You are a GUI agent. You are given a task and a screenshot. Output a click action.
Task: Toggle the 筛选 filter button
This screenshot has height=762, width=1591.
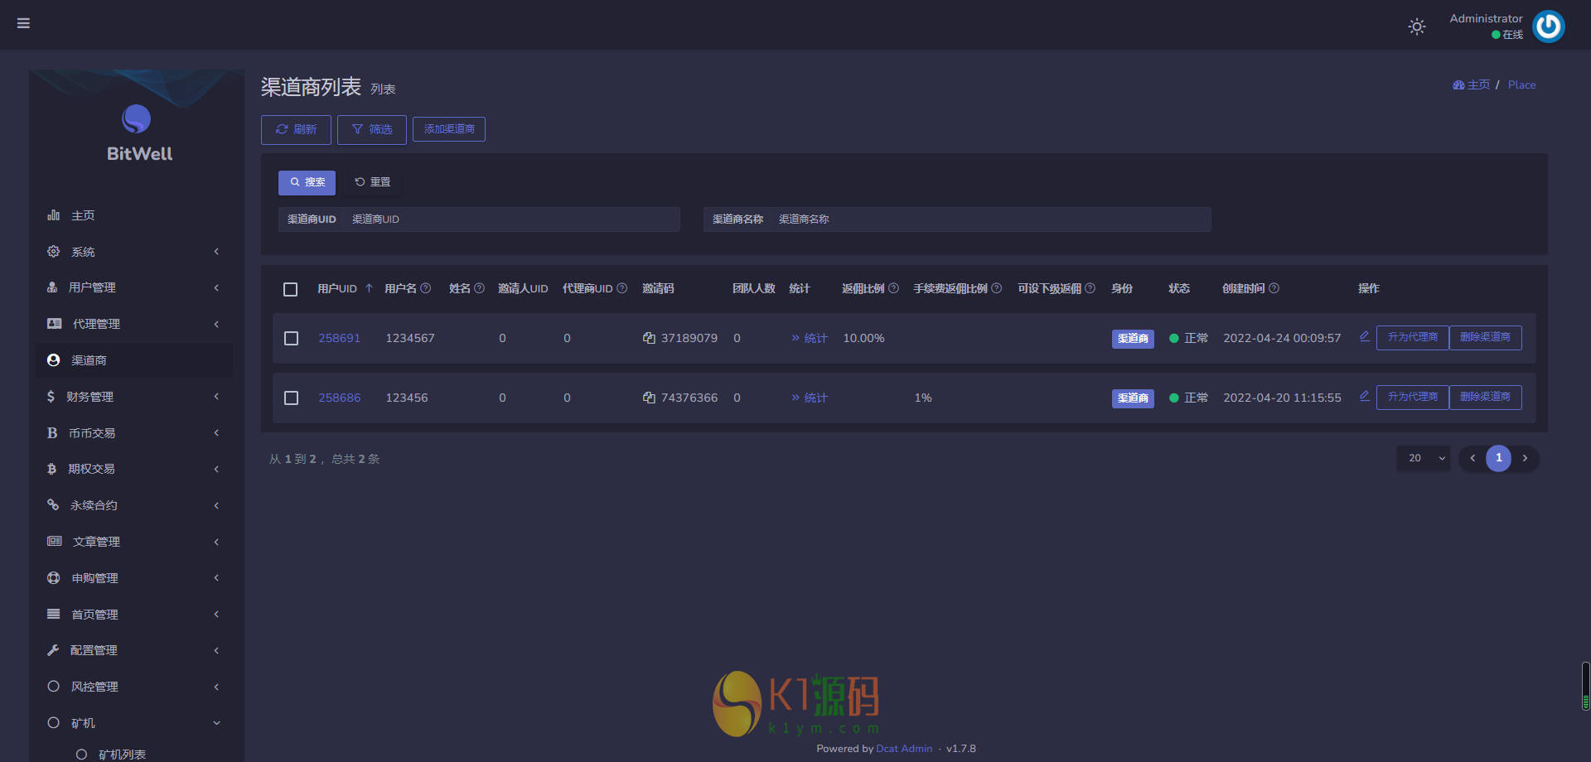(x=372, y=129)
